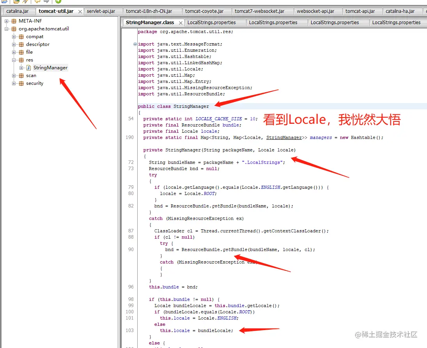Click the 'public class StringManager' declaration line
427x348 pixels.
[173, 106]
